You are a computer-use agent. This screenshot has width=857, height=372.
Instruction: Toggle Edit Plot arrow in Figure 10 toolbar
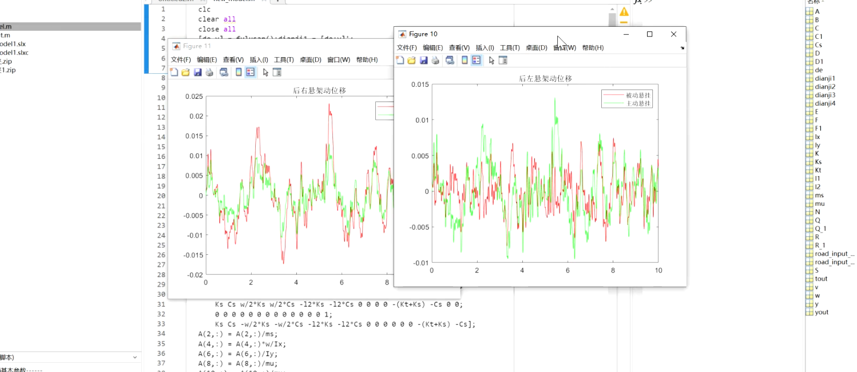click(x=491, y=60)
